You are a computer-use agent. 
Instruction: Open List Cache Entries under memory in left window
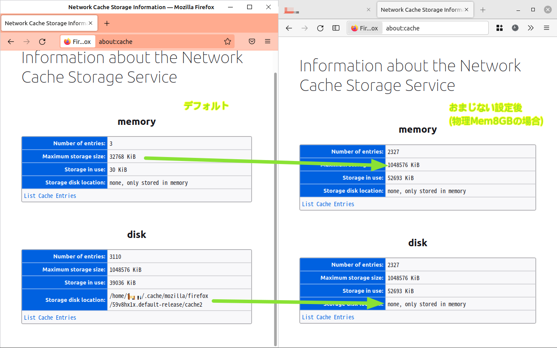click(50, 196)
